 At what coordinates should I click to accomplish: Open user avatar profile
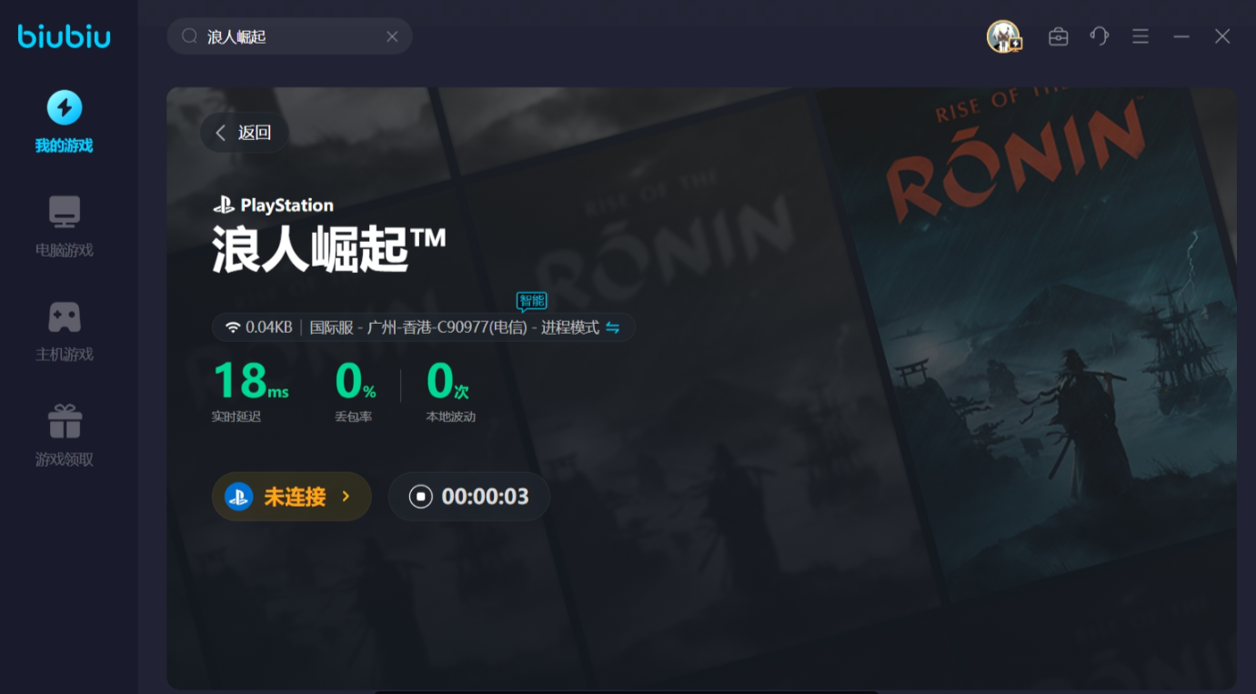coord(1004,36)
